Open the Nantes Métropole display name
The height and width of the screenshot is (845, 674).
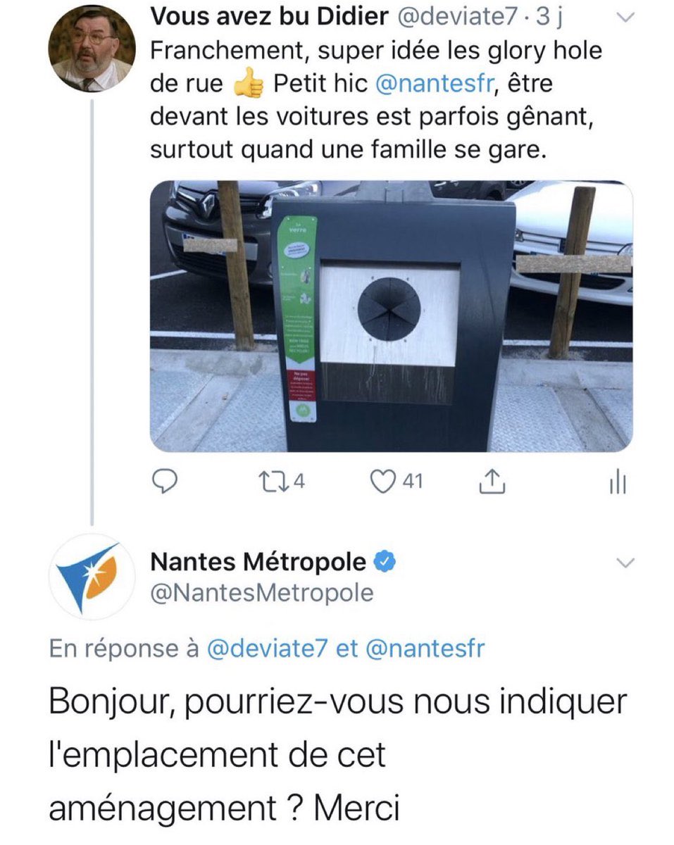(258, 562)
